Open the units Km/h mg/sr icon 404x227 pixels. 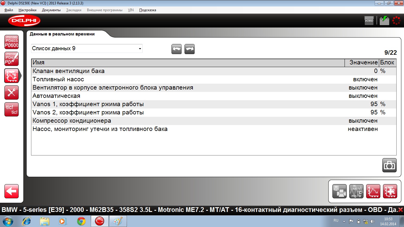(356, 191)
